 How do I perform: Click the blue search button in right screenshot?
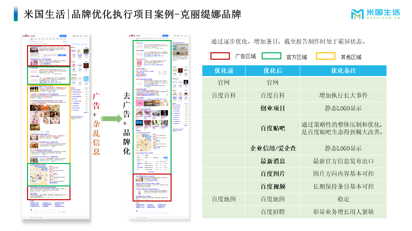point(165,36)
